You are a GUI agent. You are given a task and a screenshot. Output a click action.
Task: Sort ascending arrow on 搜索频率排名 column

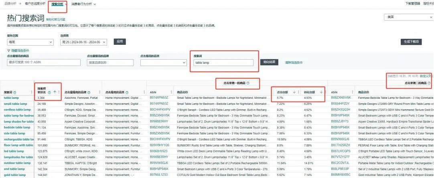pos(55,92)
